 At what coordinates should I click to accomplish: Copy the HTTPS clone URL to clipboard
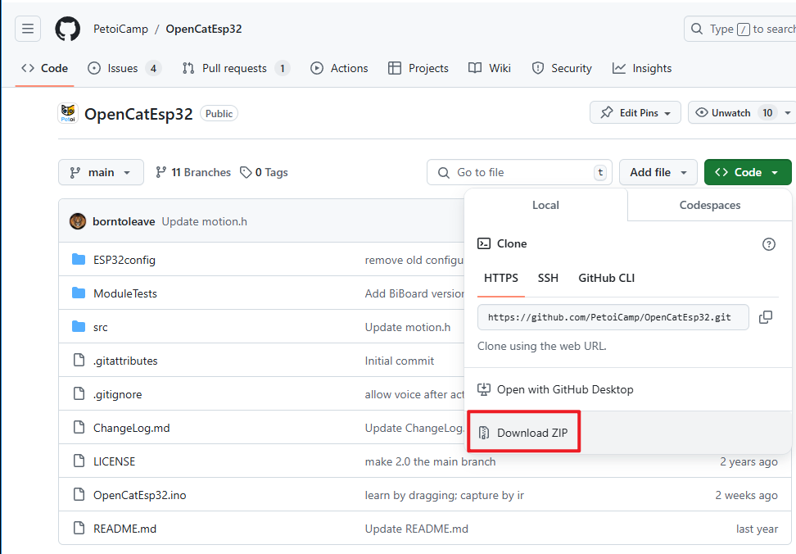point(766,317)
